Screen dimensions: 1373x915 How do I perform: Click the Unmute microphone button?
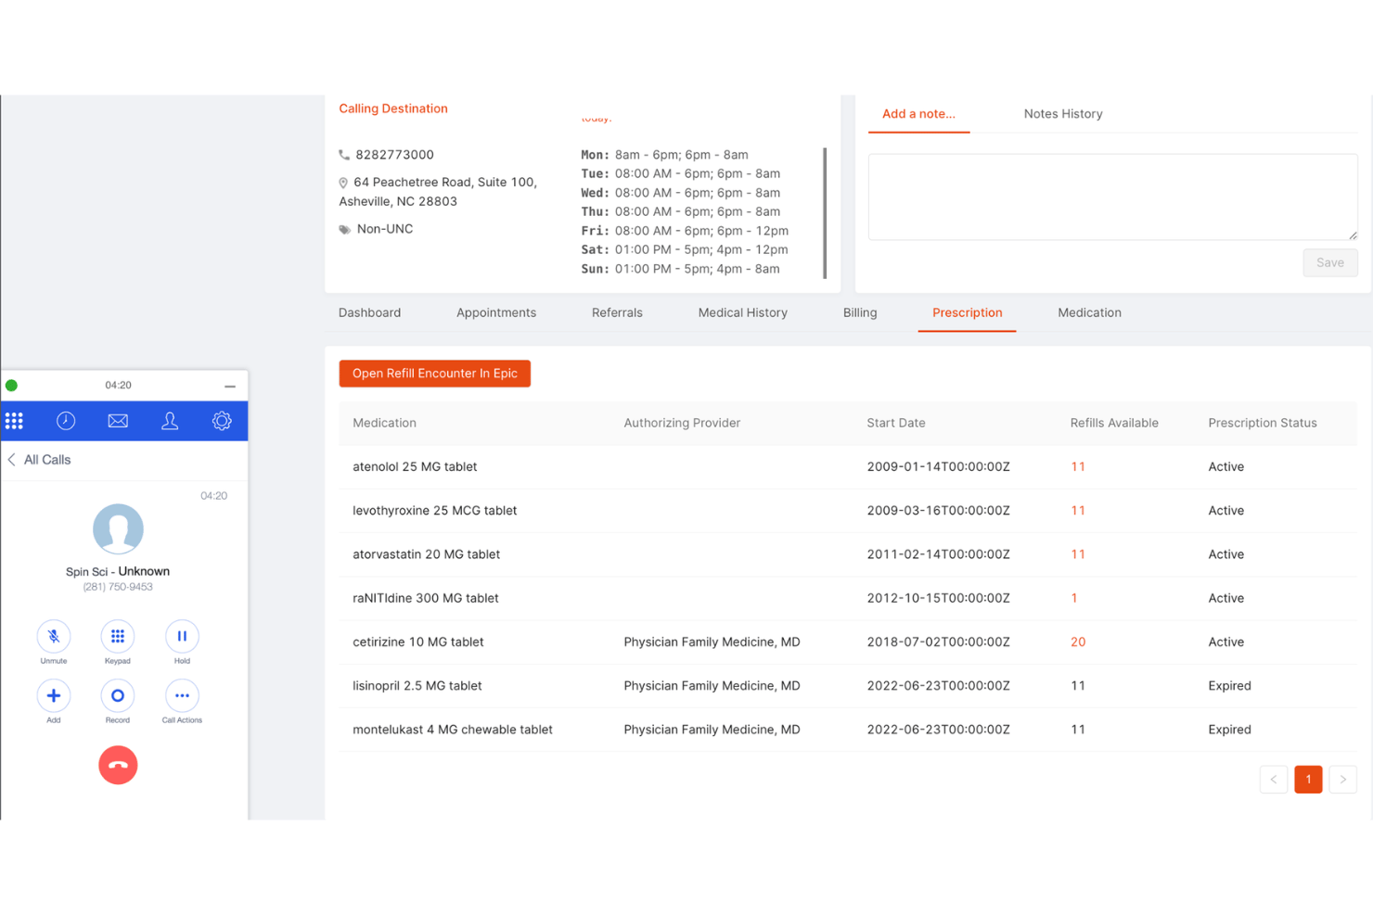coord(54,637)
